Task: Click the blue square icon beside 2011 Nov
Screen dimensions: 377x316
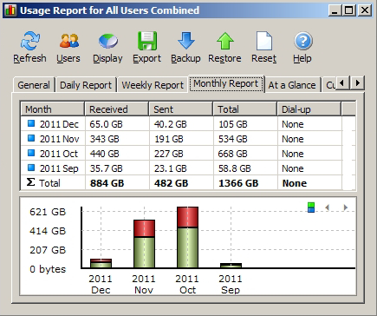Action: pos(31,138)
